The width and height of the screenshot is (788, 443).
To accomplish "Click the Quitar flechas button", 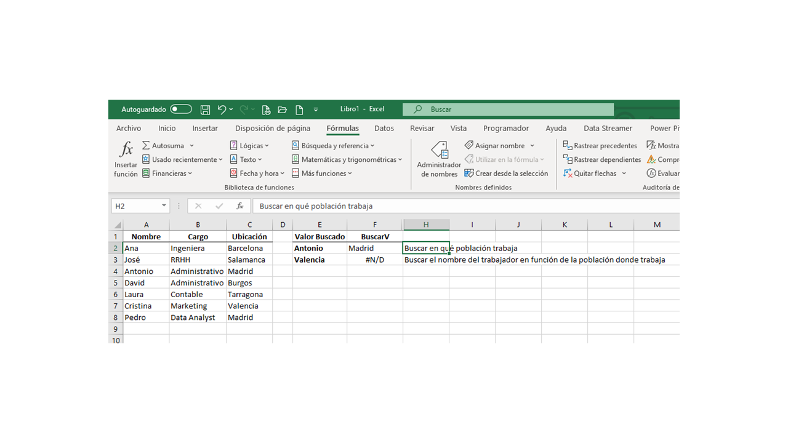I will click(x=590, y=174).
